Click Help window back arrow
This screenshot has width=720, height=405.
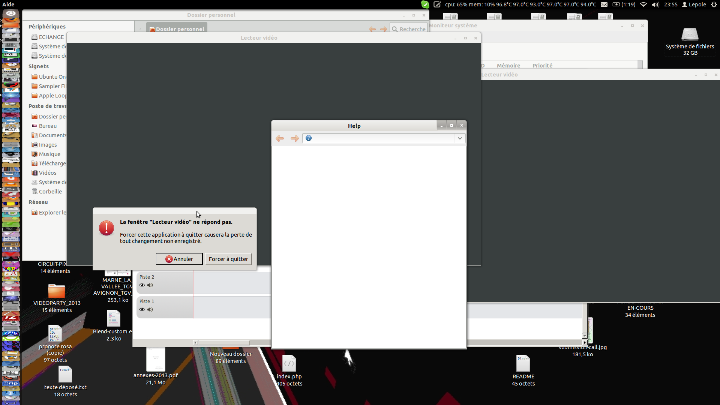(280, 138)
